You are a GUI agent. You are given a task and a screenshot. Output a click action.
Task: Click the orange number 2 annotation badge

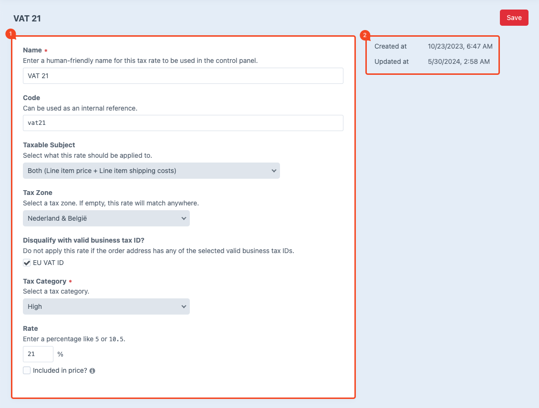click(365, 35)
